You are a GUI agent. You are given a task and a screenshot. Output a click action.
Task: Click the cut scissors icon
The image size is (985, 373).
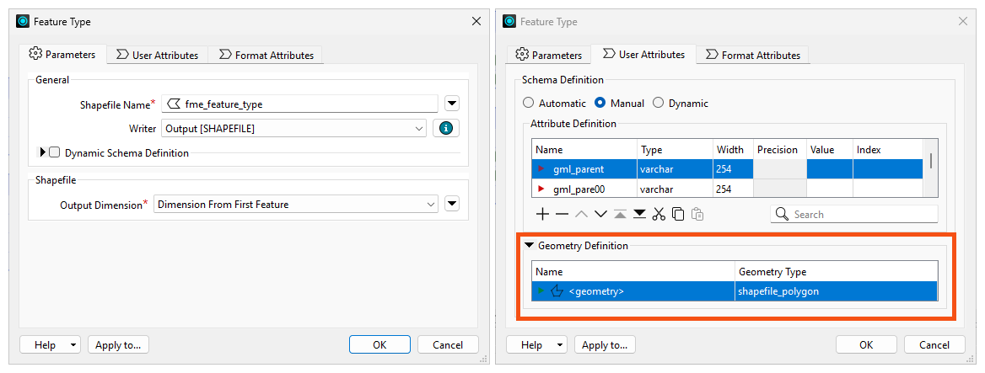point(659,215)
